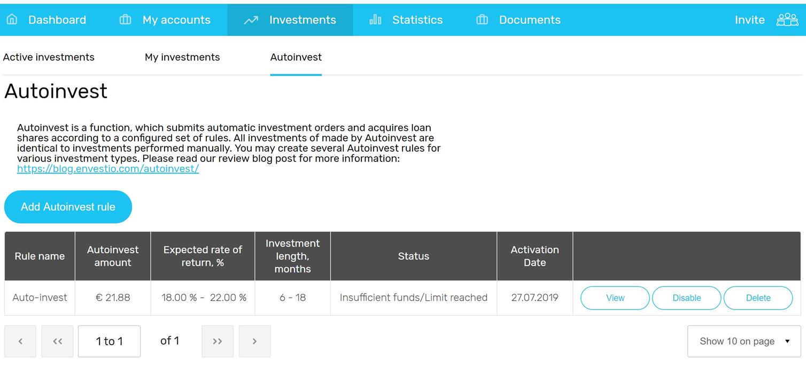
Task: Click the page range field showing 1 to 1
Action: coord(109,341)
